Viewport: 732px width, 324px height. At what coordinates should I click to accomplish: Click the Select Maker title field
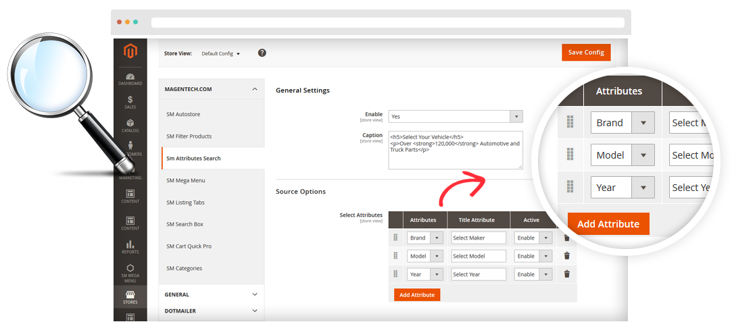479,238
